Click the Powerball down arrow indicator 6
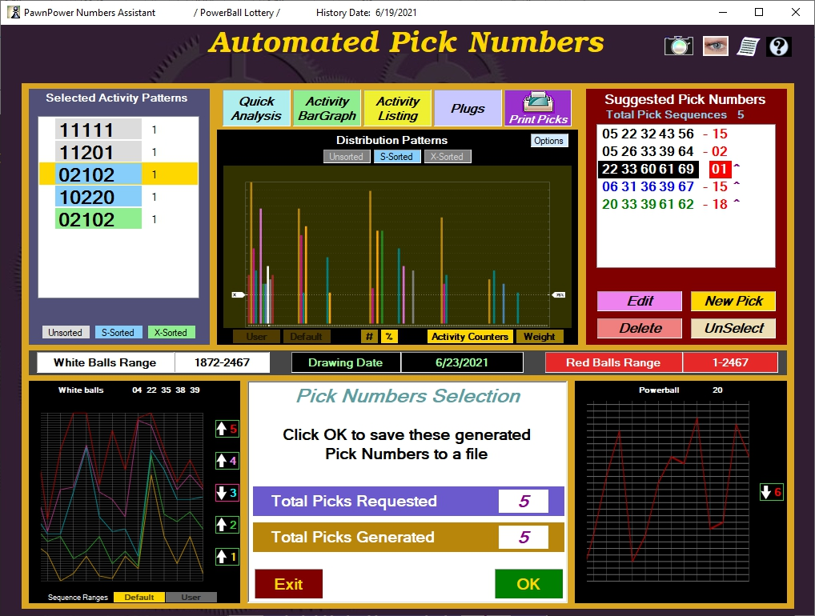Image resolution: width=815 pixels, height=616 pixels. (x=771, y=492)
